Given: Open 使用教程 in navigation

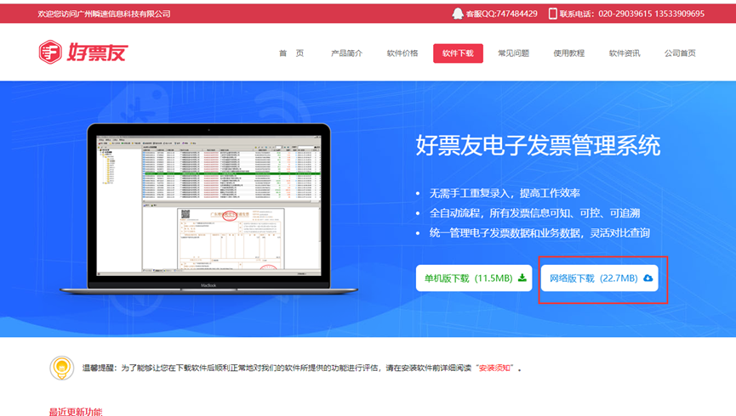Looking at the screenshot, I should point(569,53).
